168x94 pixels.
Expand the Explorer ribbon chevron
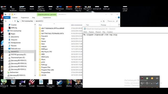click(116, 17)
